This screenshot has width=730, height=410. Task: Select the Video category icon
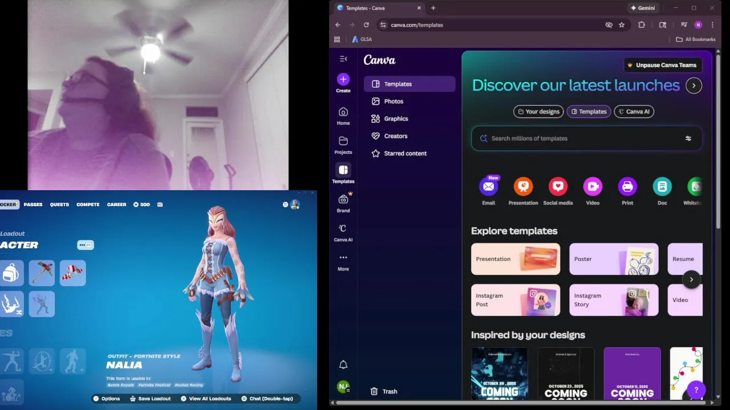click(x=593, y=187)
